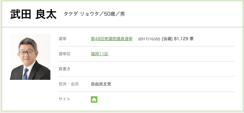Click the [当選] result text
The image size is (244, 113).
(x=167, y=39)
